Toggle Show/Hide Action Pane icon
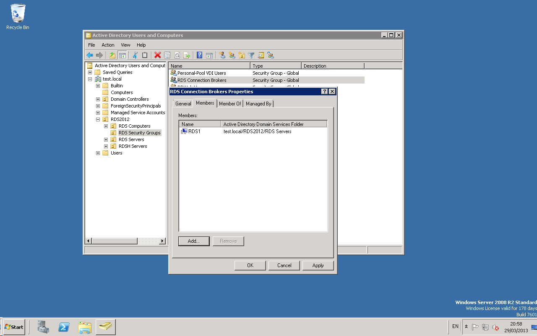Image resolution: width=537 pixels, height=336 pixels. pos(209,55)
